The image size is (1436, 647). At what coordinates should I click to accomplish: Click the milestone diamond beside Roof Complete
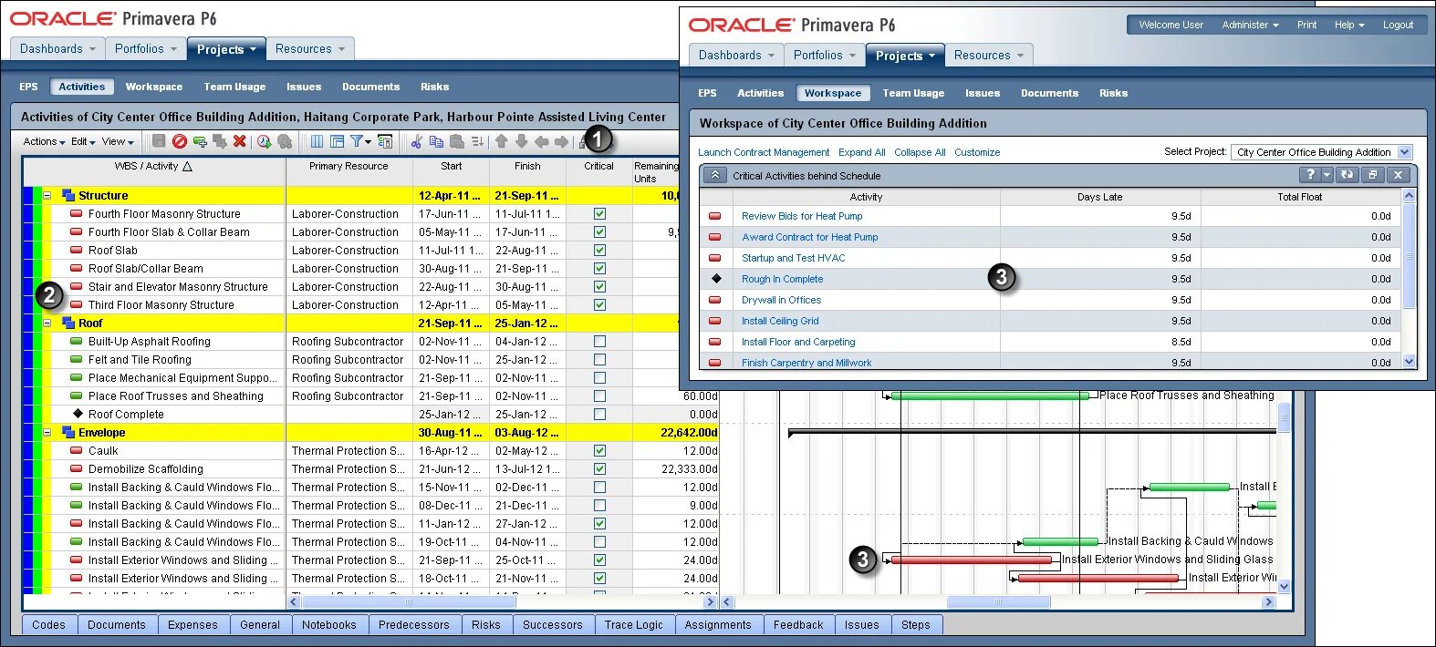click(x=78, y=414)
